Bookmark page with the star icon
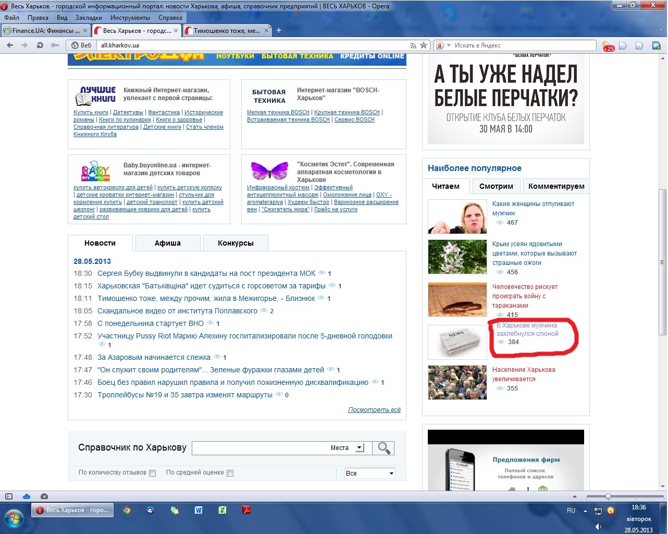 coord(424,45)
